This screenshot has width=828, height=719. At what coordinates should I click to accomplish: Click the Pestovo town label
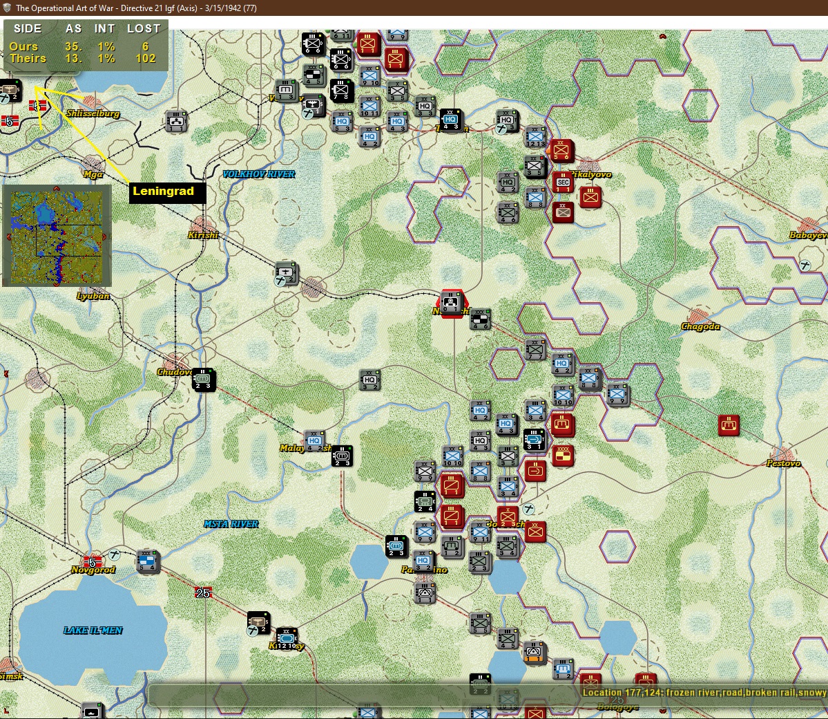[x=783, y=463]
